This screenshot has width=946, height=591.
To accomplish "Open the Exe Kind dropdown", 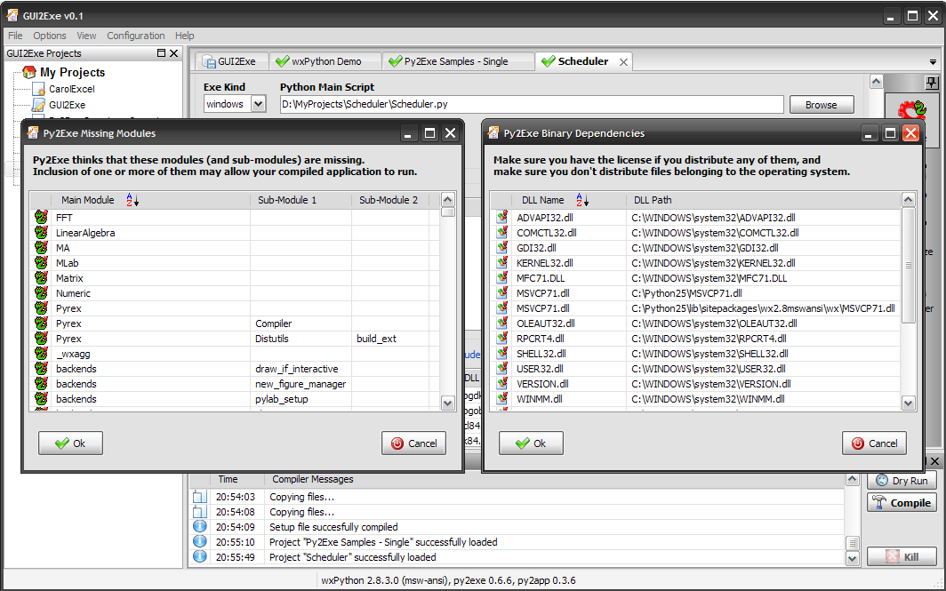I will [258, 104].
